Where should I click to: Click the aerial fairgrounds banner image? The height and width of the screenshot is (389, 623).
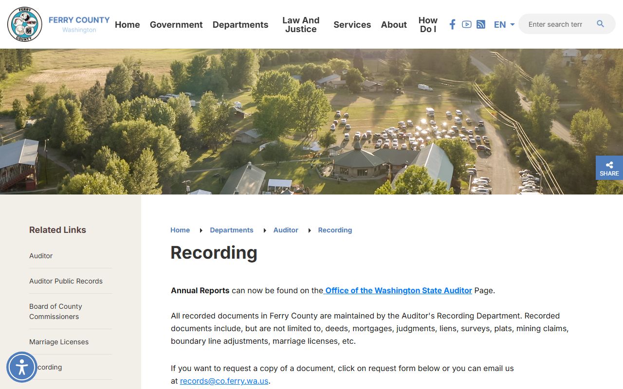click(x=311, y=122)
